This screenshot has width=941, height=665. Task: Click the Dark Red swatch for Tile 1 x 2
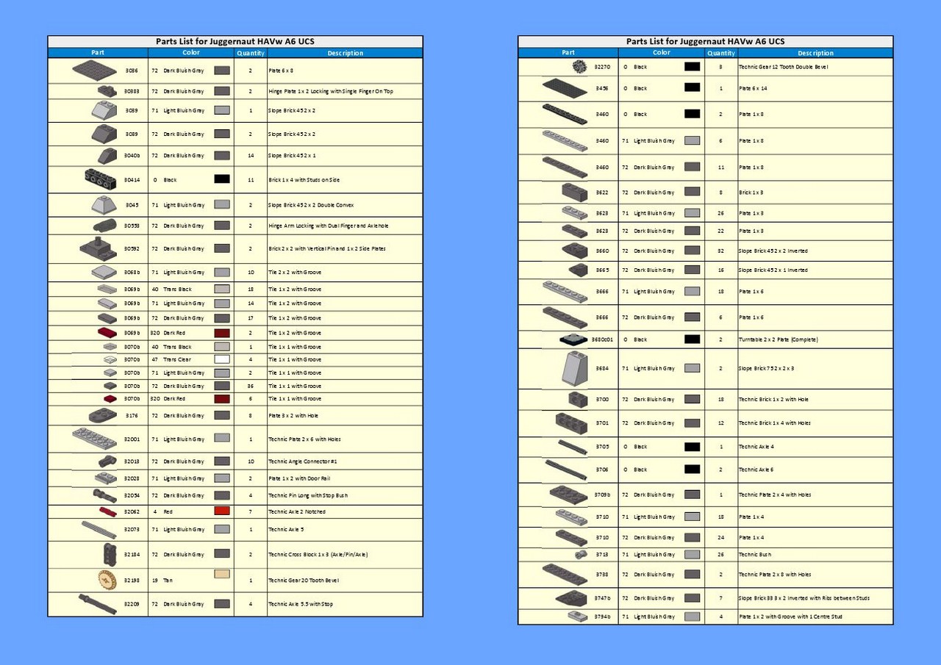222,334
